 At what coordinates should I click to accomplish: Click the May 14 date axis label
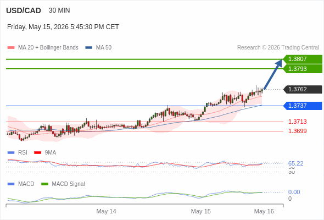pos(106,211)
